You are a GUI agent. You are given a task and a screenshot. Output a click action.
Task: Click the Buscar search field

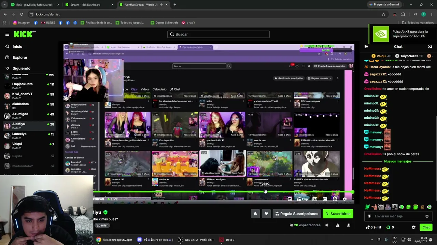(x=218, y=34)
